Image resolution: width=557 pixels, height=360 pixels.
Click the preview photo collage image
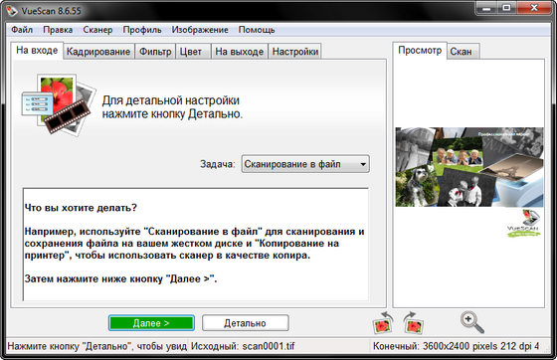point(469,167)
